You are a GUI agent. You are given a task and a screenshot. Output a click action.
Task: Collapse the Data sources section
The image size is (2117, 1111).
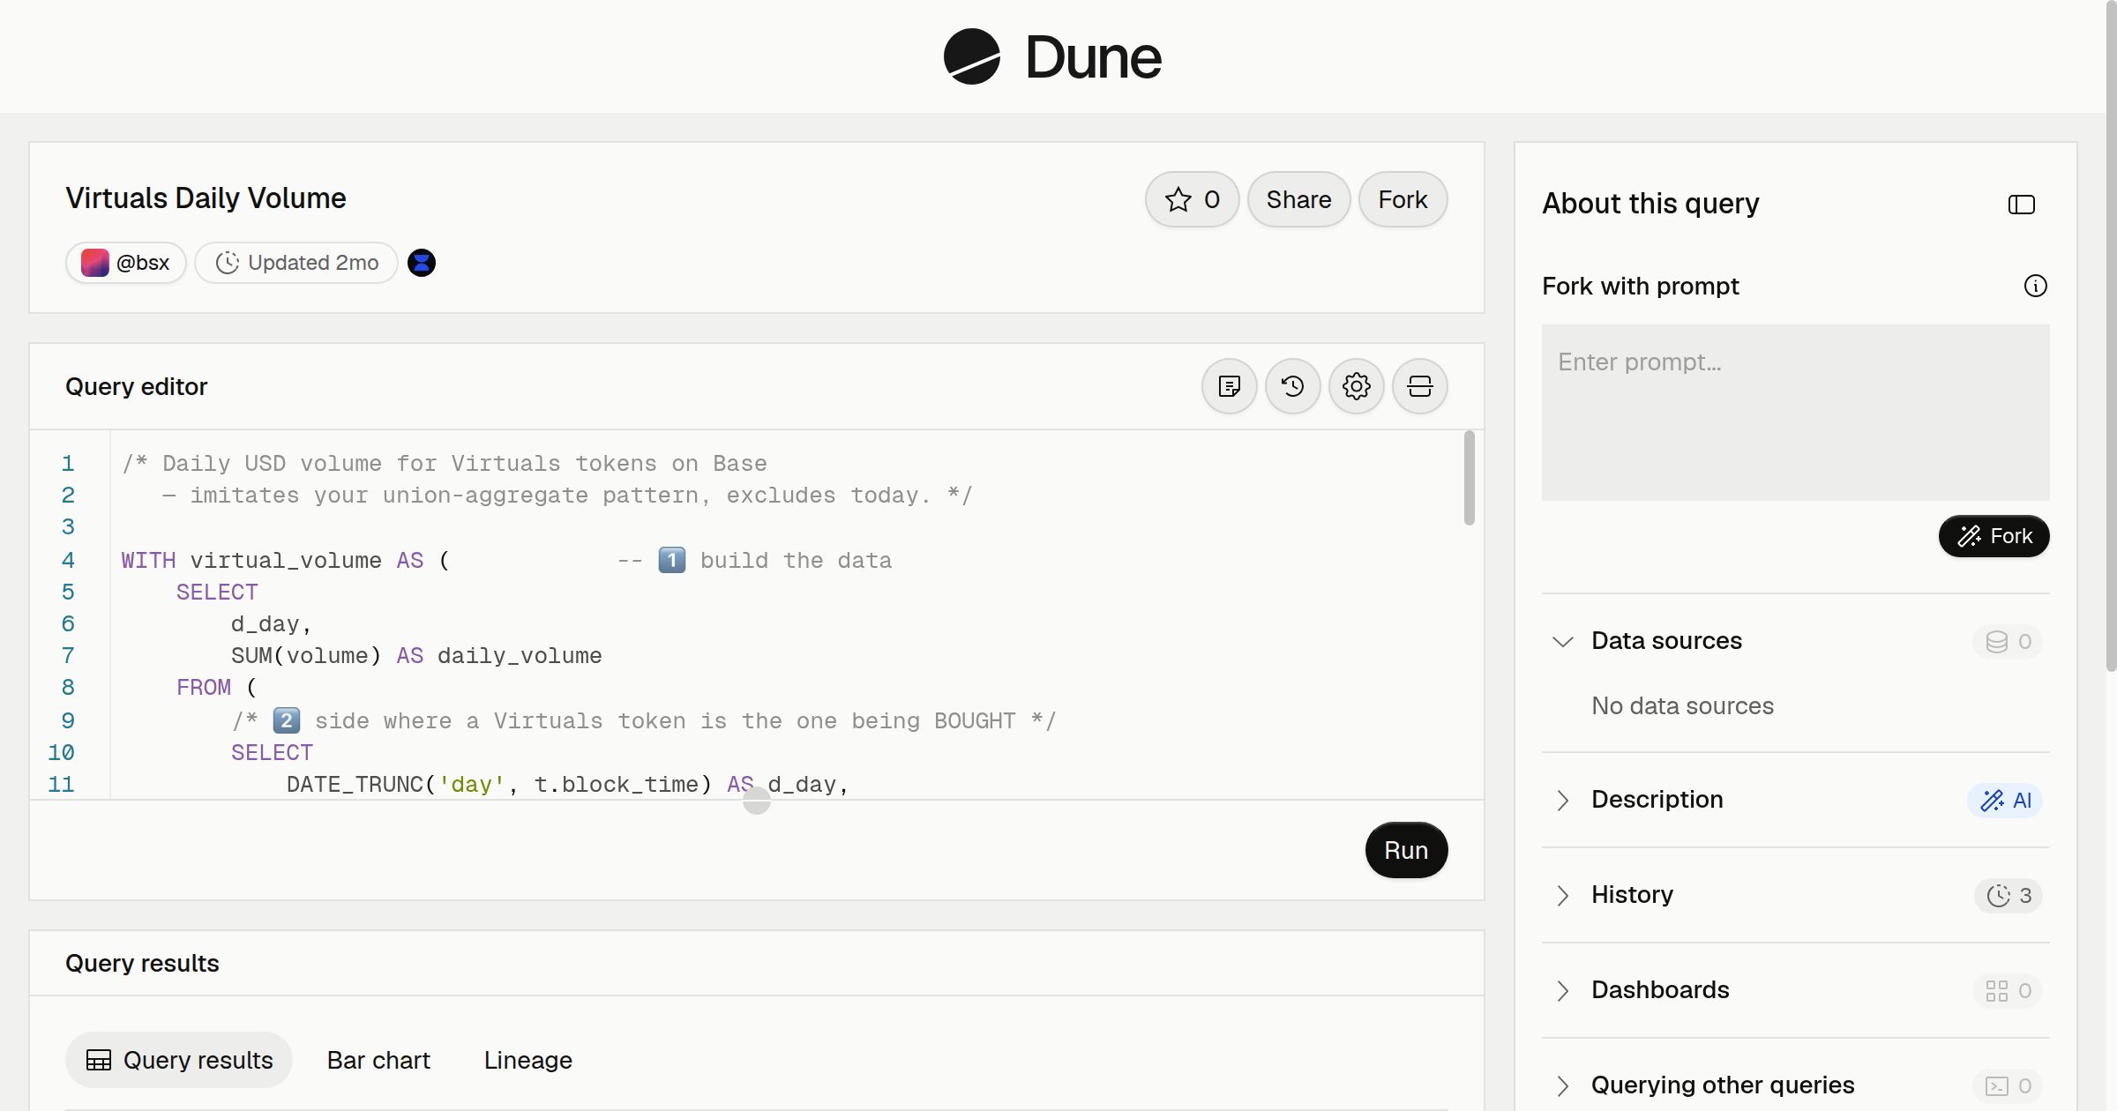pos(1562,641)
